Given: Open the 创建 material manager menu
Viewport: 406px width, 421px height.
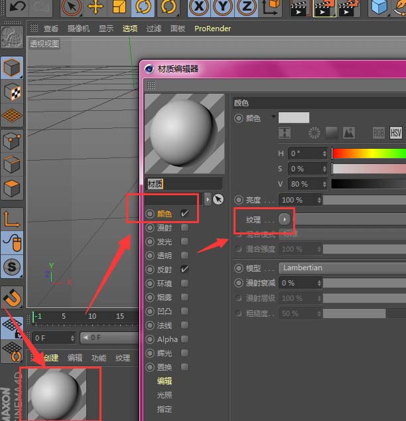Looking at the screenshot, I should 51,358.
